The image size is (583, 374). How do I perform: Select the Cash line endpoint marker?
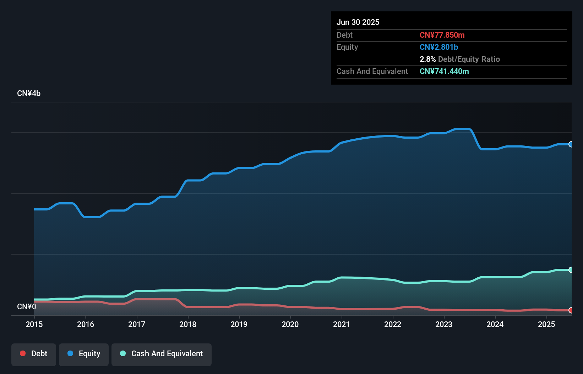click(571, 269)
